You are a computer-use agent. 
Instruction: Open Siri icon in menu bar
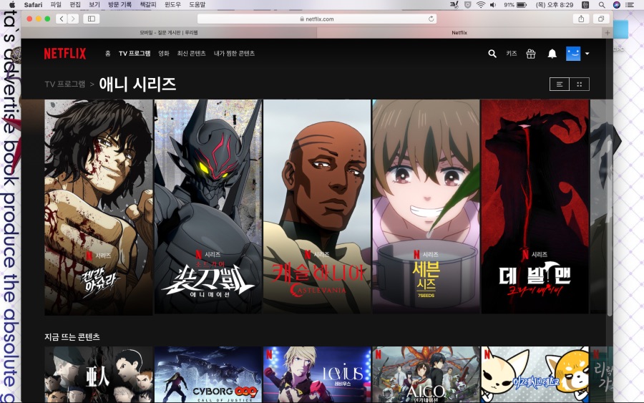click(616, 4)
